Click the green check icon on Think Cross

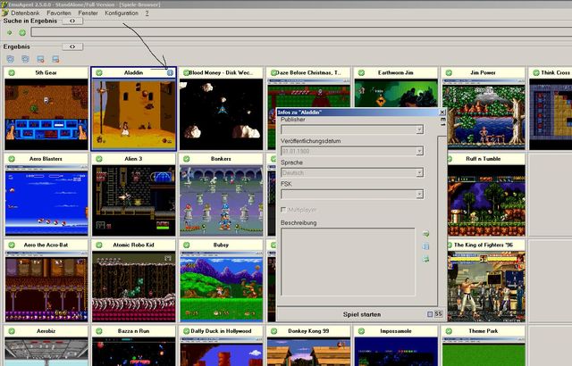pos(536,73)
